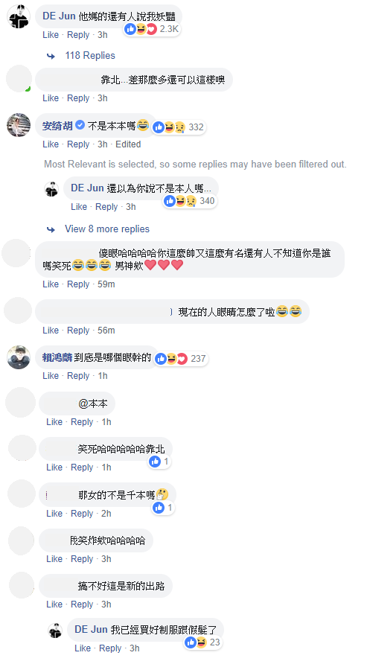Open reactions on DE Jun's 2.3K comment
The width and height of the screenshot is (367, 670).
coord(152,29)
